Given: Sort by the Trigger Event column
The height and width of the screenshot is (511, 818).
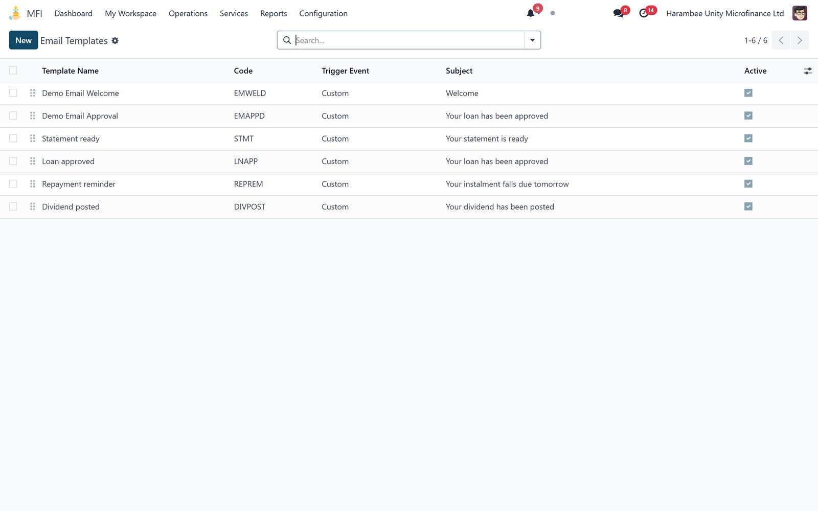Looking at the screenshot, I should coord(346,71).
